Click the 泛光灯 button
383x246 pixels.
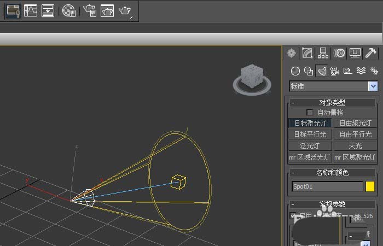310,146
